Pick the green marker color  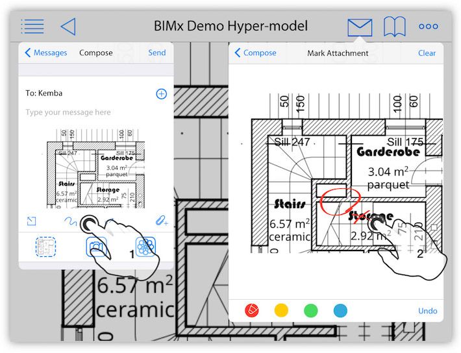(x=311, y=311)
